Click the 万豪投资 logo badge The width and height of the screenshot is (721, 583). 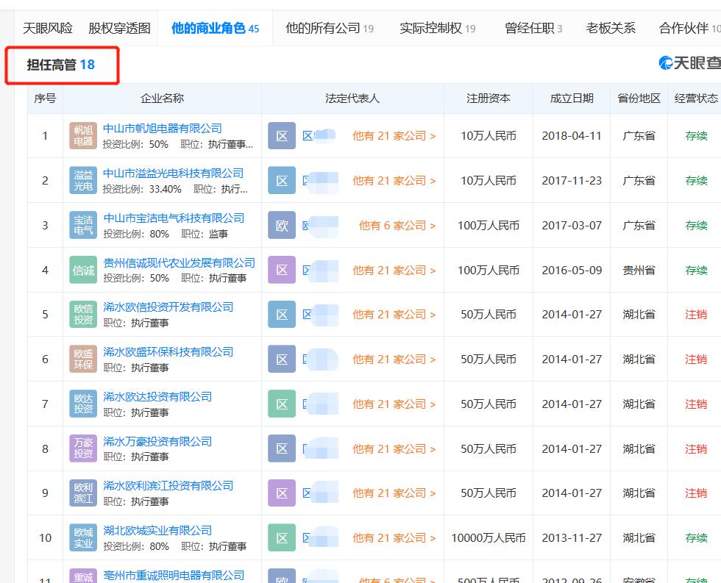coord(83,448)
